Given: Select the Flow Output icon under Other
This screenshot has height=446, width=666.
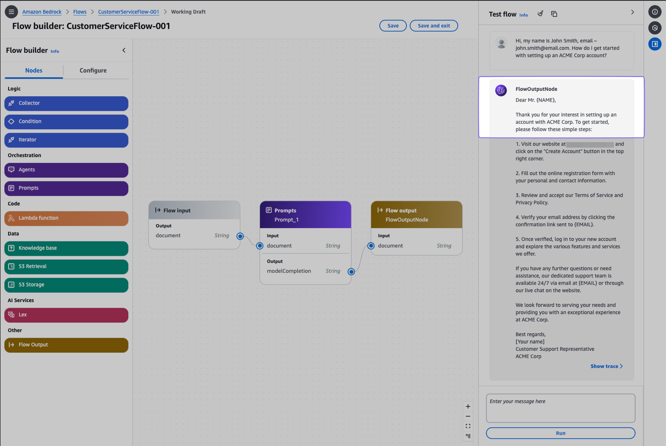Looking at the screenshot, I should tap(11, 345).
